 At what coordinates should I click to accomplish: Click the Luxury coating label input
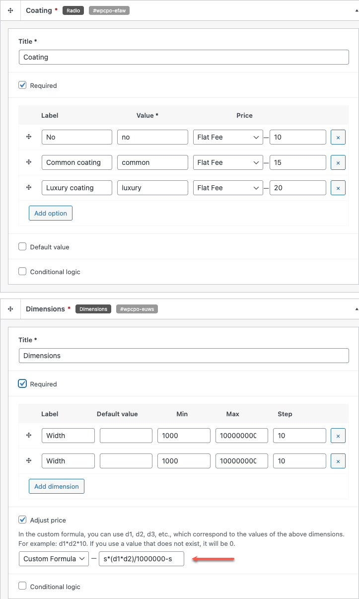[x=77, y=188]
